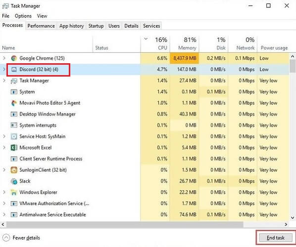Click the horizontal scrollbar thumb
The image size is (296, 247).
[125, 224]
